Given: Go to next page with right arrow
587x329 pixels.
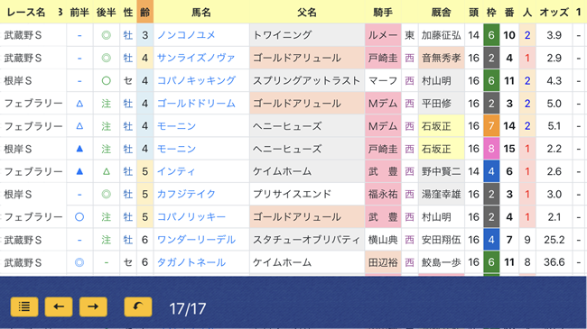Looking at the screenshot, I should (x=93, y=307).
